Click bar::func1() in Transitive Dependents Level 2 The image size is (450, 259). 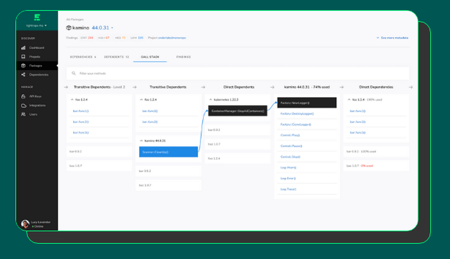[x=81, y=111]
